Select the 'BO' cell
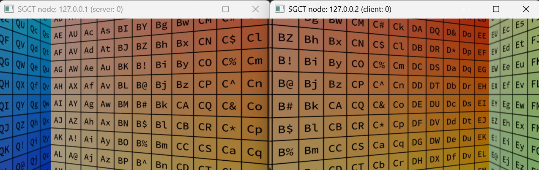The height and width of the screenshot is (170, 539). [123, 142]
